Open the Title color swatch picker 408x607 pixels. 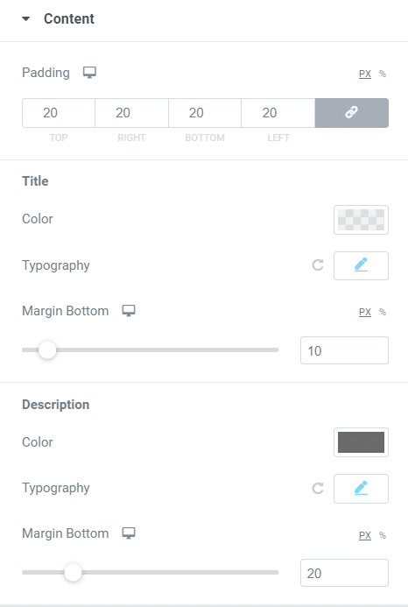[361, 220]
